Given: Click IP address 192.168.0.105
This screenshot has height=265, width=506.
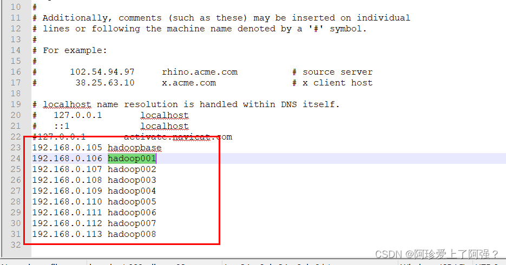Looking at the screenshot, I should (x=67, y=148).
